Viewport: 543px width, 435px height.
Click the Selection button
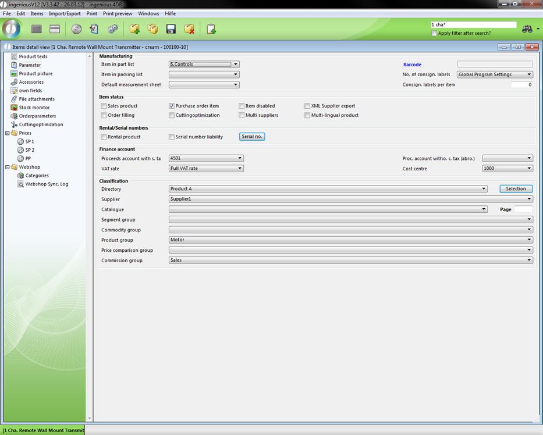pyautogui.click(x=516, y=188)
